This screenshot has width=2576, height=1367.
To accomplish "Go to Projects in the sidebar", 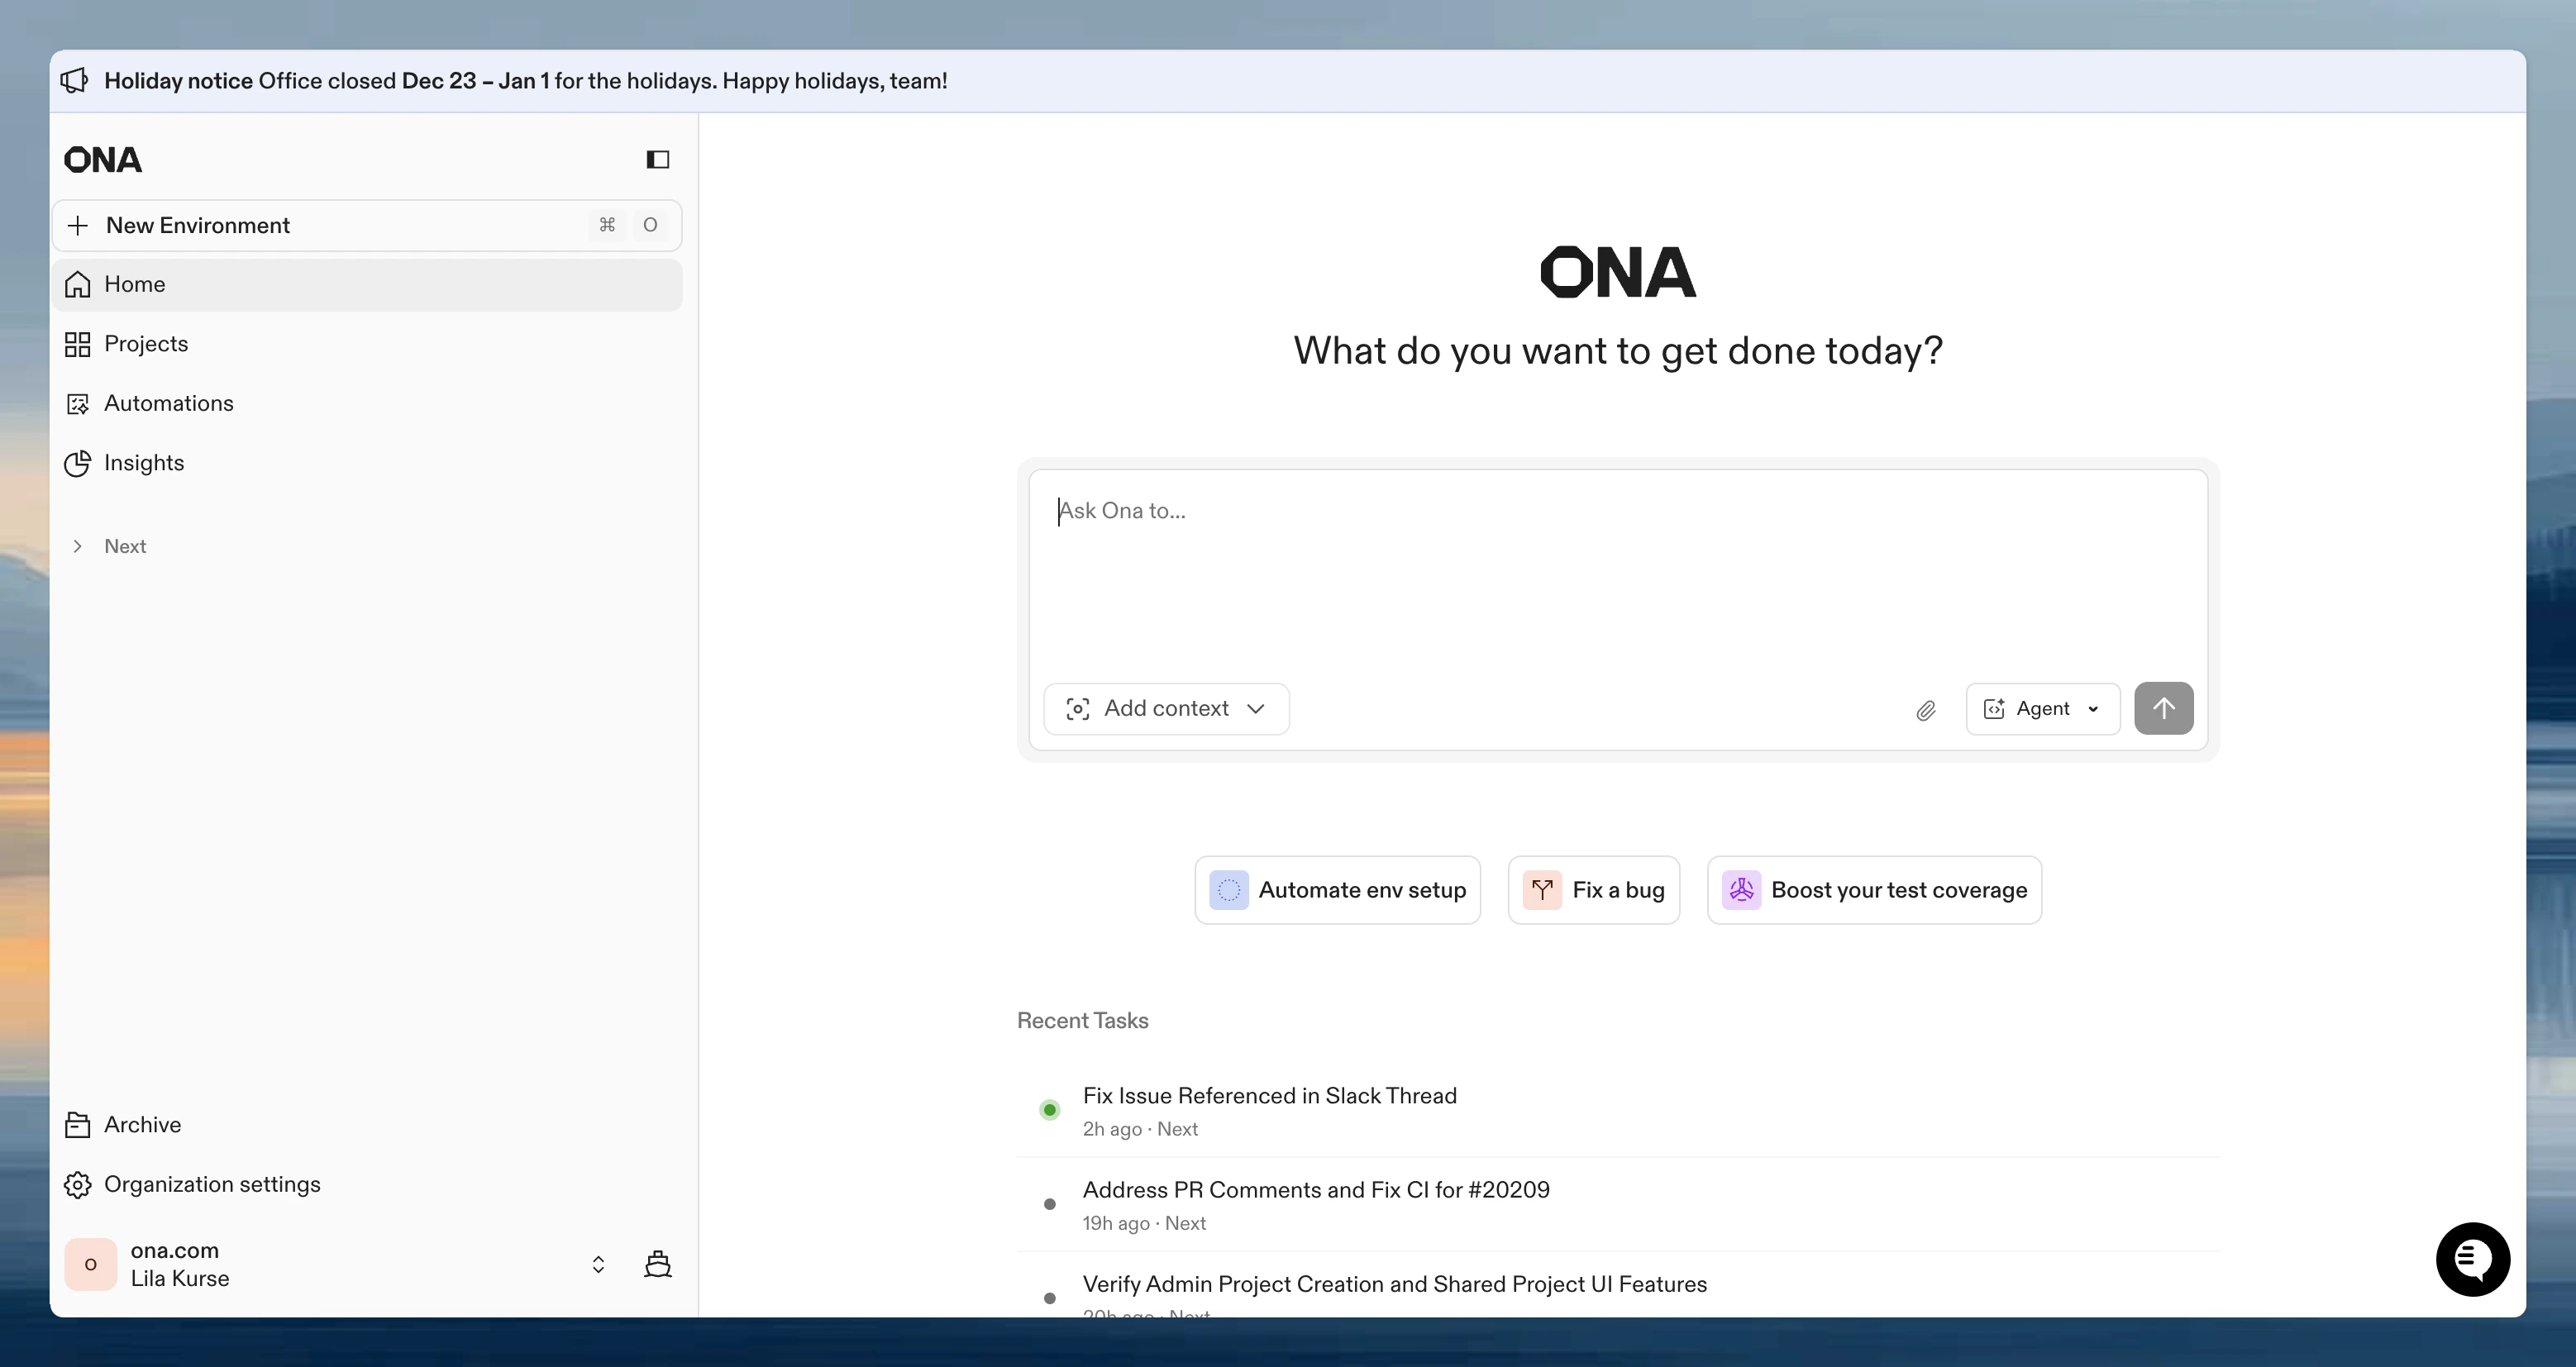I will pyautogui.click(x=145, y=344).
